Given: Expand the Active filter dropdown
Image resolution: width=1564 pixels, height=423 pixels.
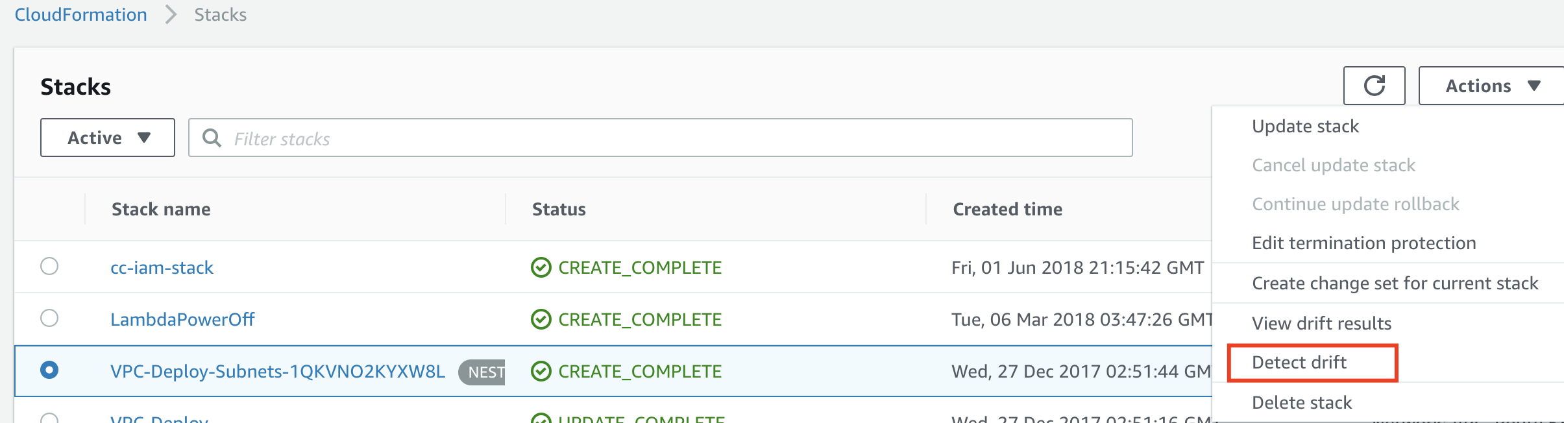Looking at the screenshot, I should point(108,138).
